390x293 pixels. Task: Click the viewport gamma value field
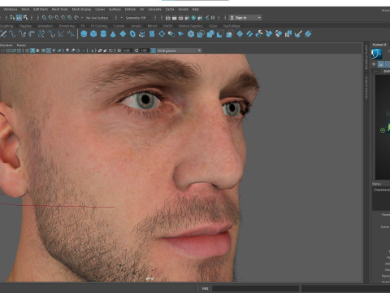(x=144, y=50)
